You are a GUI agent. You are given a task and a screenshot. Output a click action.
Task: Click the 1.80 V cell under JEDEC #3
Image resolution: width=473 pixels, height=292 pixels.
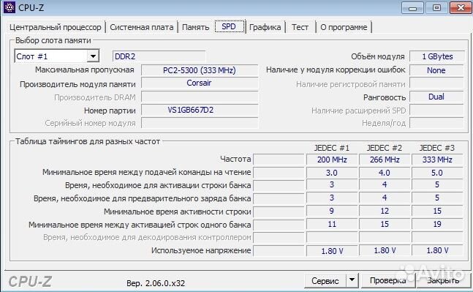(437, 250)
